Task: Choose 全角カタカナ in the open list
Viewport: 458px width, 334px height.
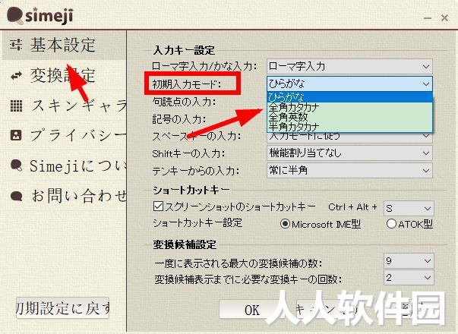Action: coord(349,107)
